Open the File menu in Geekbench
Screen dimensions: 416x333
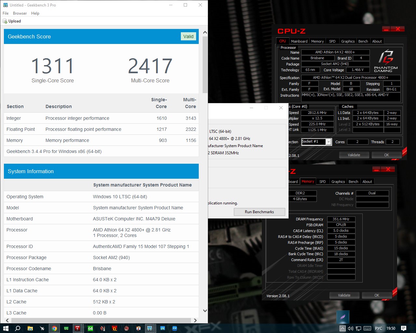[6, 13]
